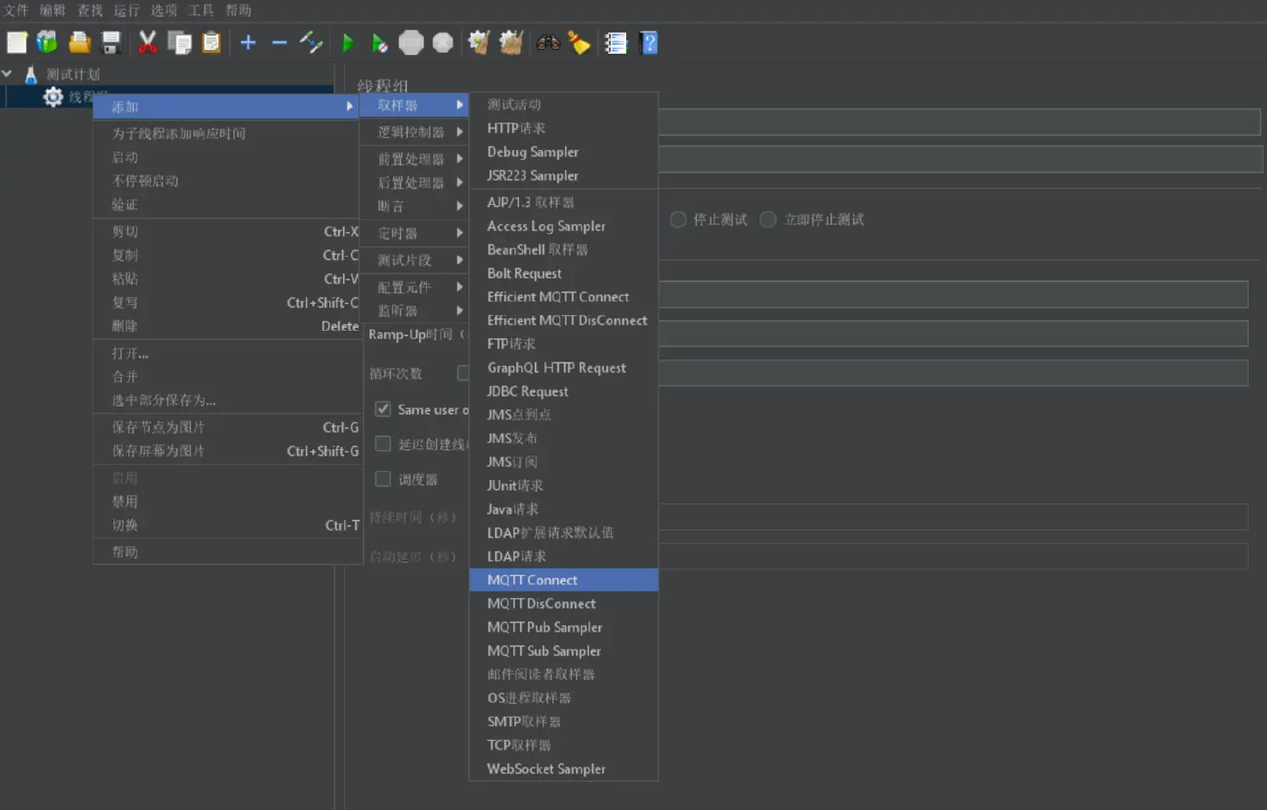This screenshot has height=810, width=1267.
Task: Choose TCP取样器 entry
Action: click(564, 745)
